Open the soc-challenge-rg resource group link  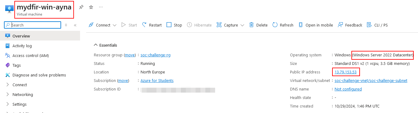pos(156,55)
